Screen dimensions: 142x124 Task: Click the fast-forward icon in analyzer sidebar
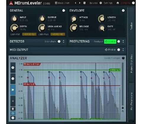tap(13, 90)
